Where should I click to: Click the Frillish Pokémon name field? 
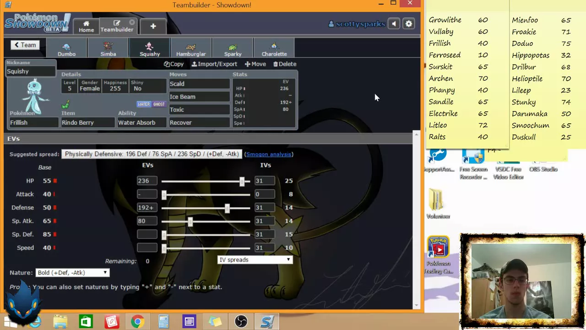[34, 122]
